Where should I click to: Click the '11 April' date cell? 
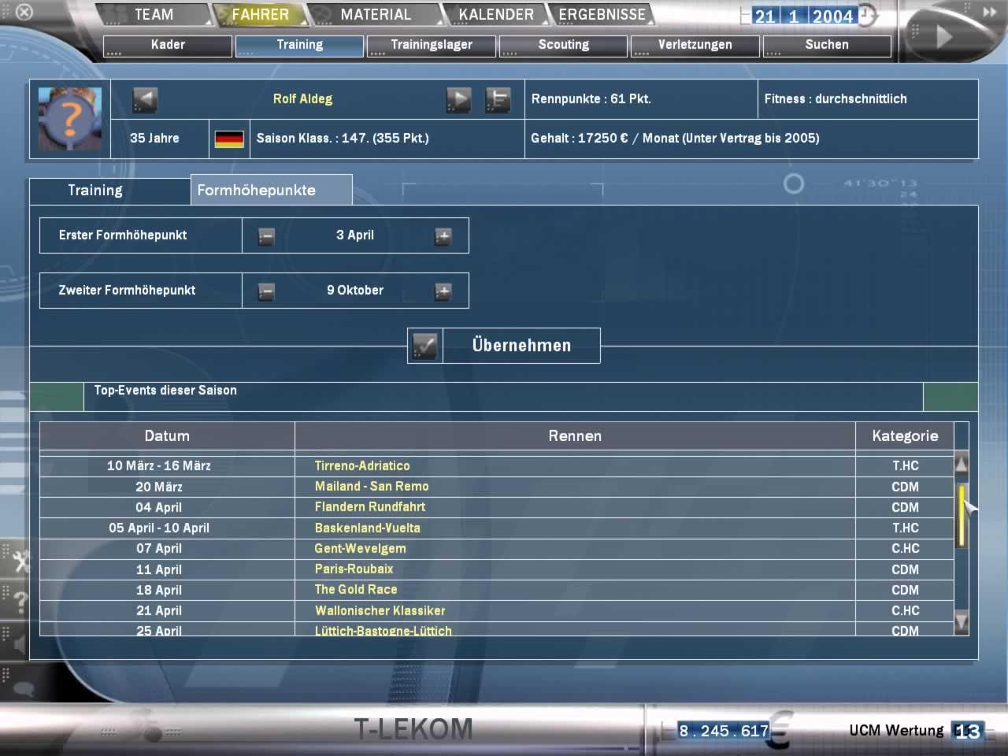click(159, 570)
